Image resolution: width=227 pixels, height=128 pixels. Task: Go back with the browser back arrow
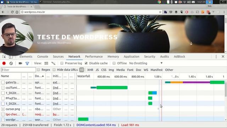point(3,12)
